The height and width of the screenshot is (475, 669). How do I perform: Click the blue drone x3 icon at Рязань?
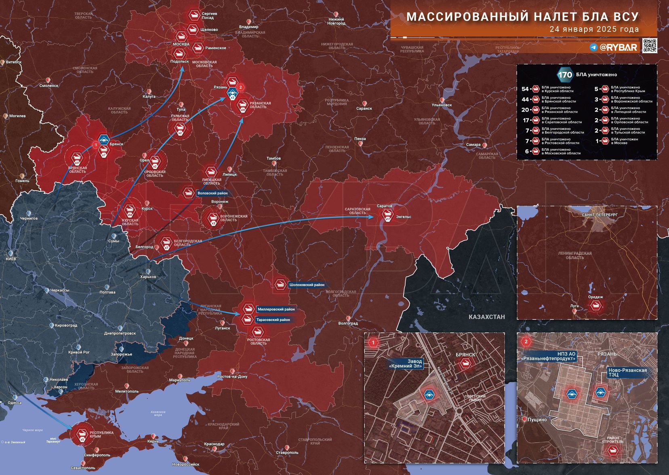point(232,94)
